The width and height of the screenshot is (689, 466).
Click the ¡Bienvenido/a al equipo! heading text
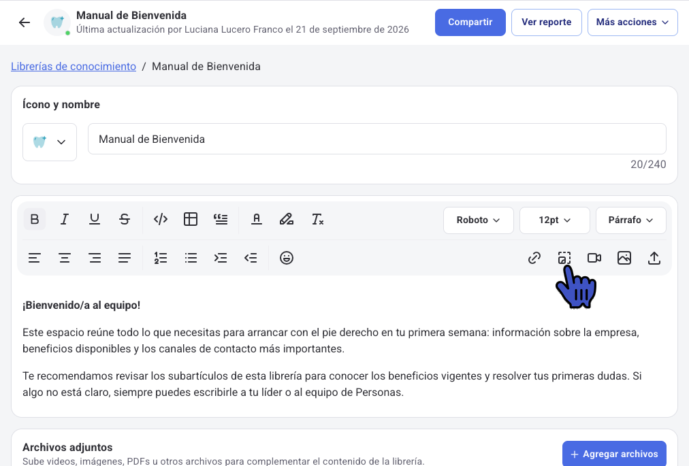(81, 305)
